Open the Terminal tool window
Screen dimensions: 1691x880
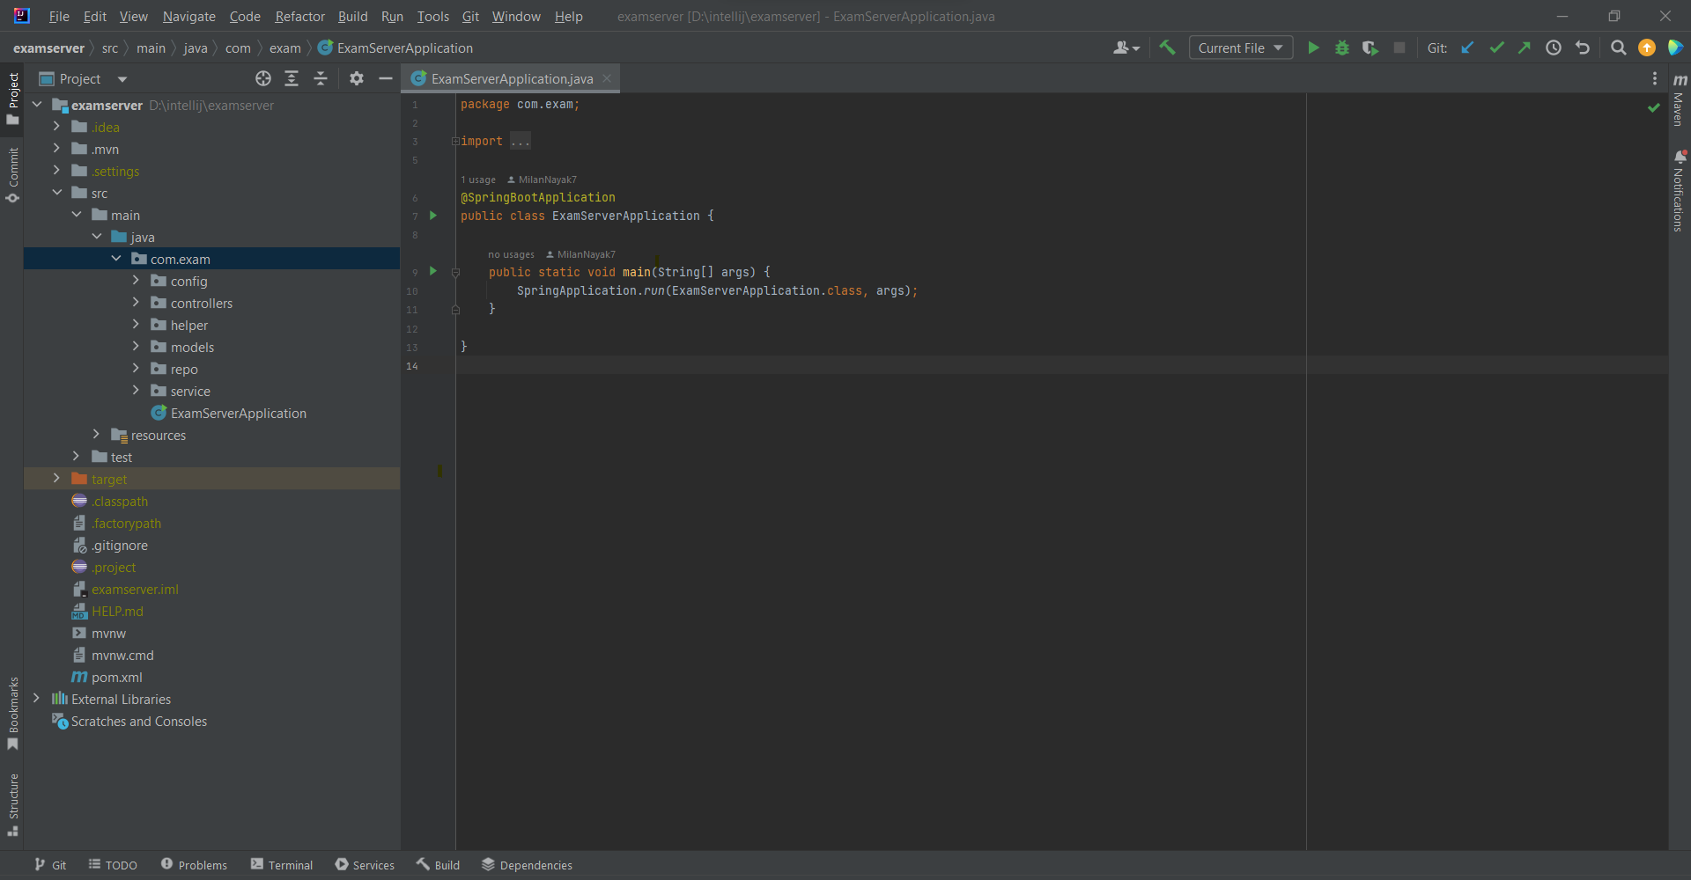click(x=282, y=865)
